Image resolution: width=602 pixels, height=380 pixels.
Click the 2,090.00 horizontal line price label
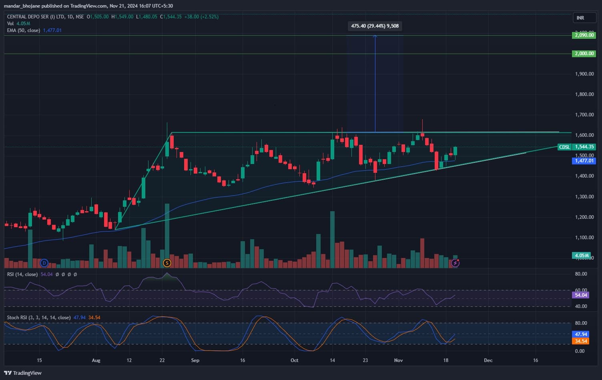pyautogui.click(x=584, y=35)
